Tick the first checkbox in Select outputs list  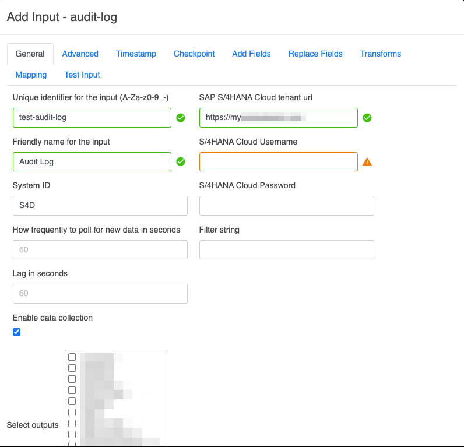(72, 357)
